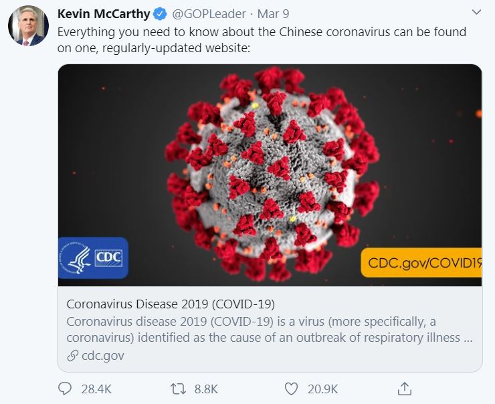Click the CDC logo in the card image
The height and width of the screenshot is (404, 495).
tap(93, 258)
